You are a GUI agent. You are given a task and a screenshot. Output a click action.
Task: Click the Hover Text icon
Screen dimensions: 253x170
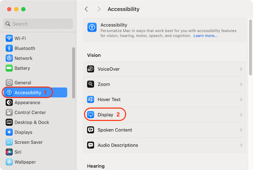(x=91, y=99)
